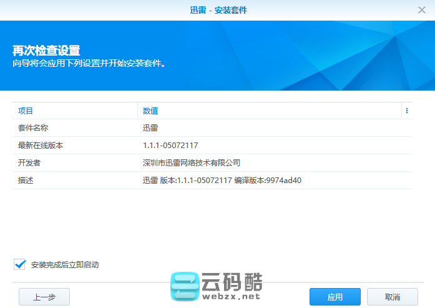Open the column options menu (three dots)
Viewport: 435px width, 308px height.
(x=406, y=111)
